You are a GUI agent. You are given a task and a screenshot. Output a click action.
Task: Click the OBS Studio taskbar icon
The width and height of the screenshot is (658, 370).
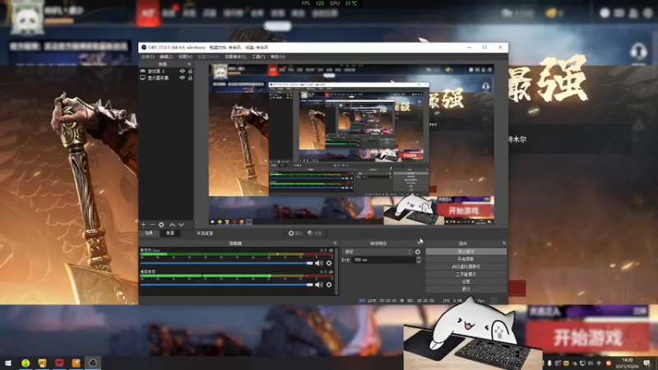pos(93,363)
